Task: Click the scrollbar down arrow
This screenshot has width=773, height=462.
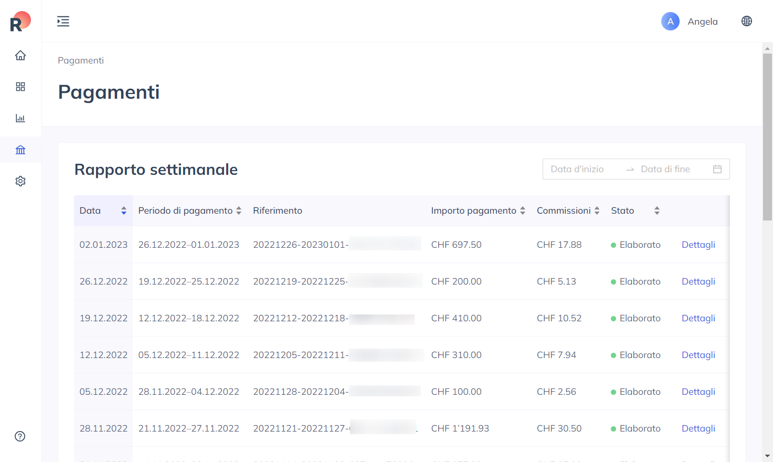Action: click(768, 456)
